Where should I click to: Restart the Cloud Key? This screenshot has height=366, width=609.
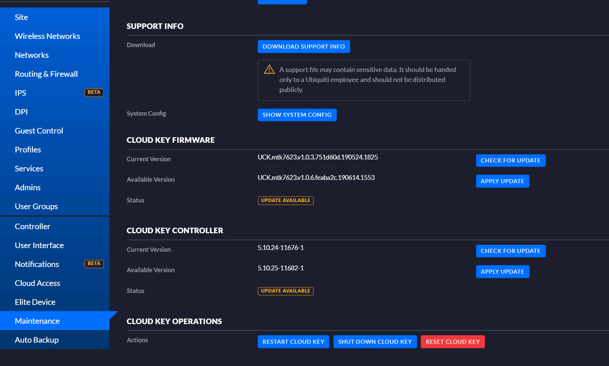coord(293,342)
